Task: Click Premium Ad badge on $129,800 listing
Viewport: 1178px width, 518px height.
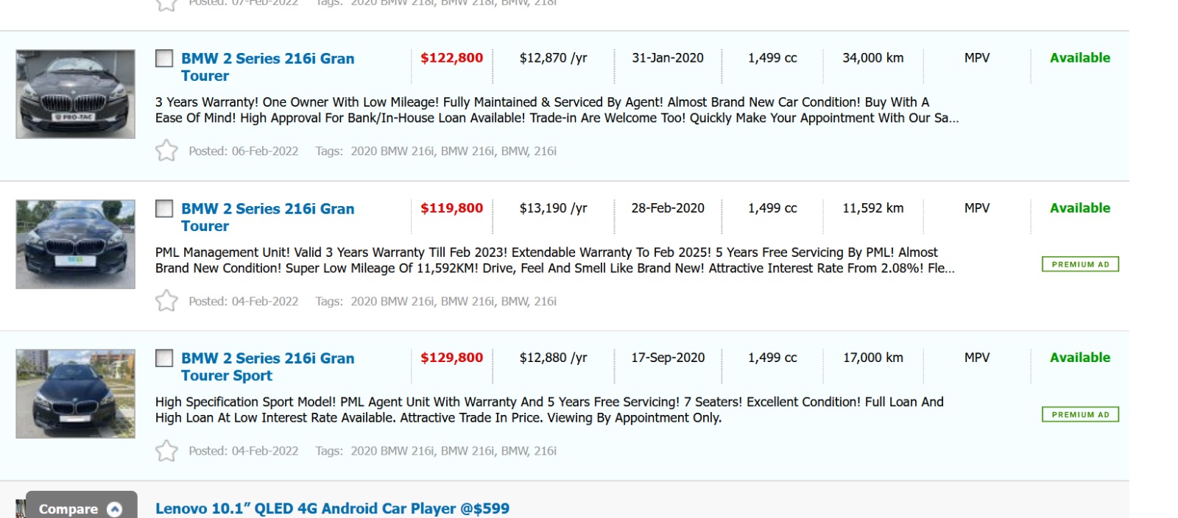Action: [x=1080, y=414]
